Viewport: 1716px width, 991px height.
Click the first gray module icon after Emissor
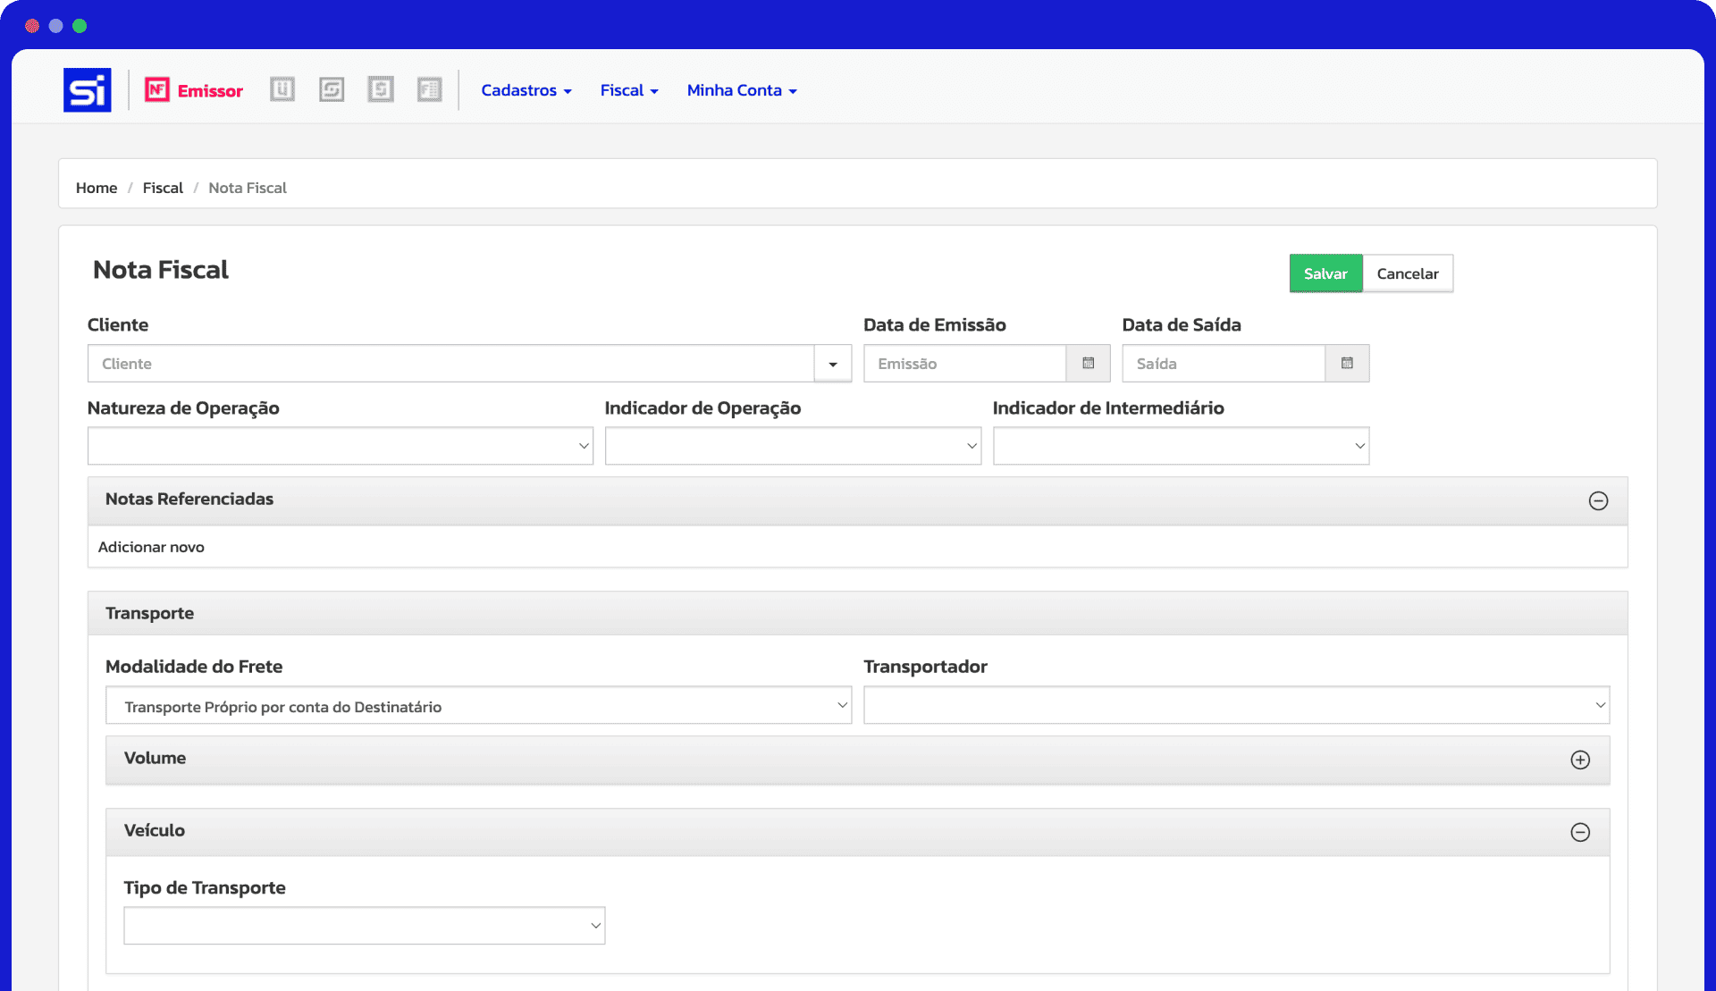click(282, 89)
